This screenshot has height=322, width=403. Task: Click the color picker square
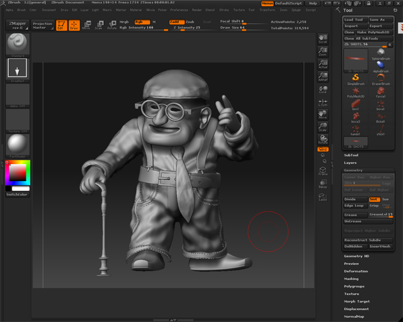click(16, 173)
